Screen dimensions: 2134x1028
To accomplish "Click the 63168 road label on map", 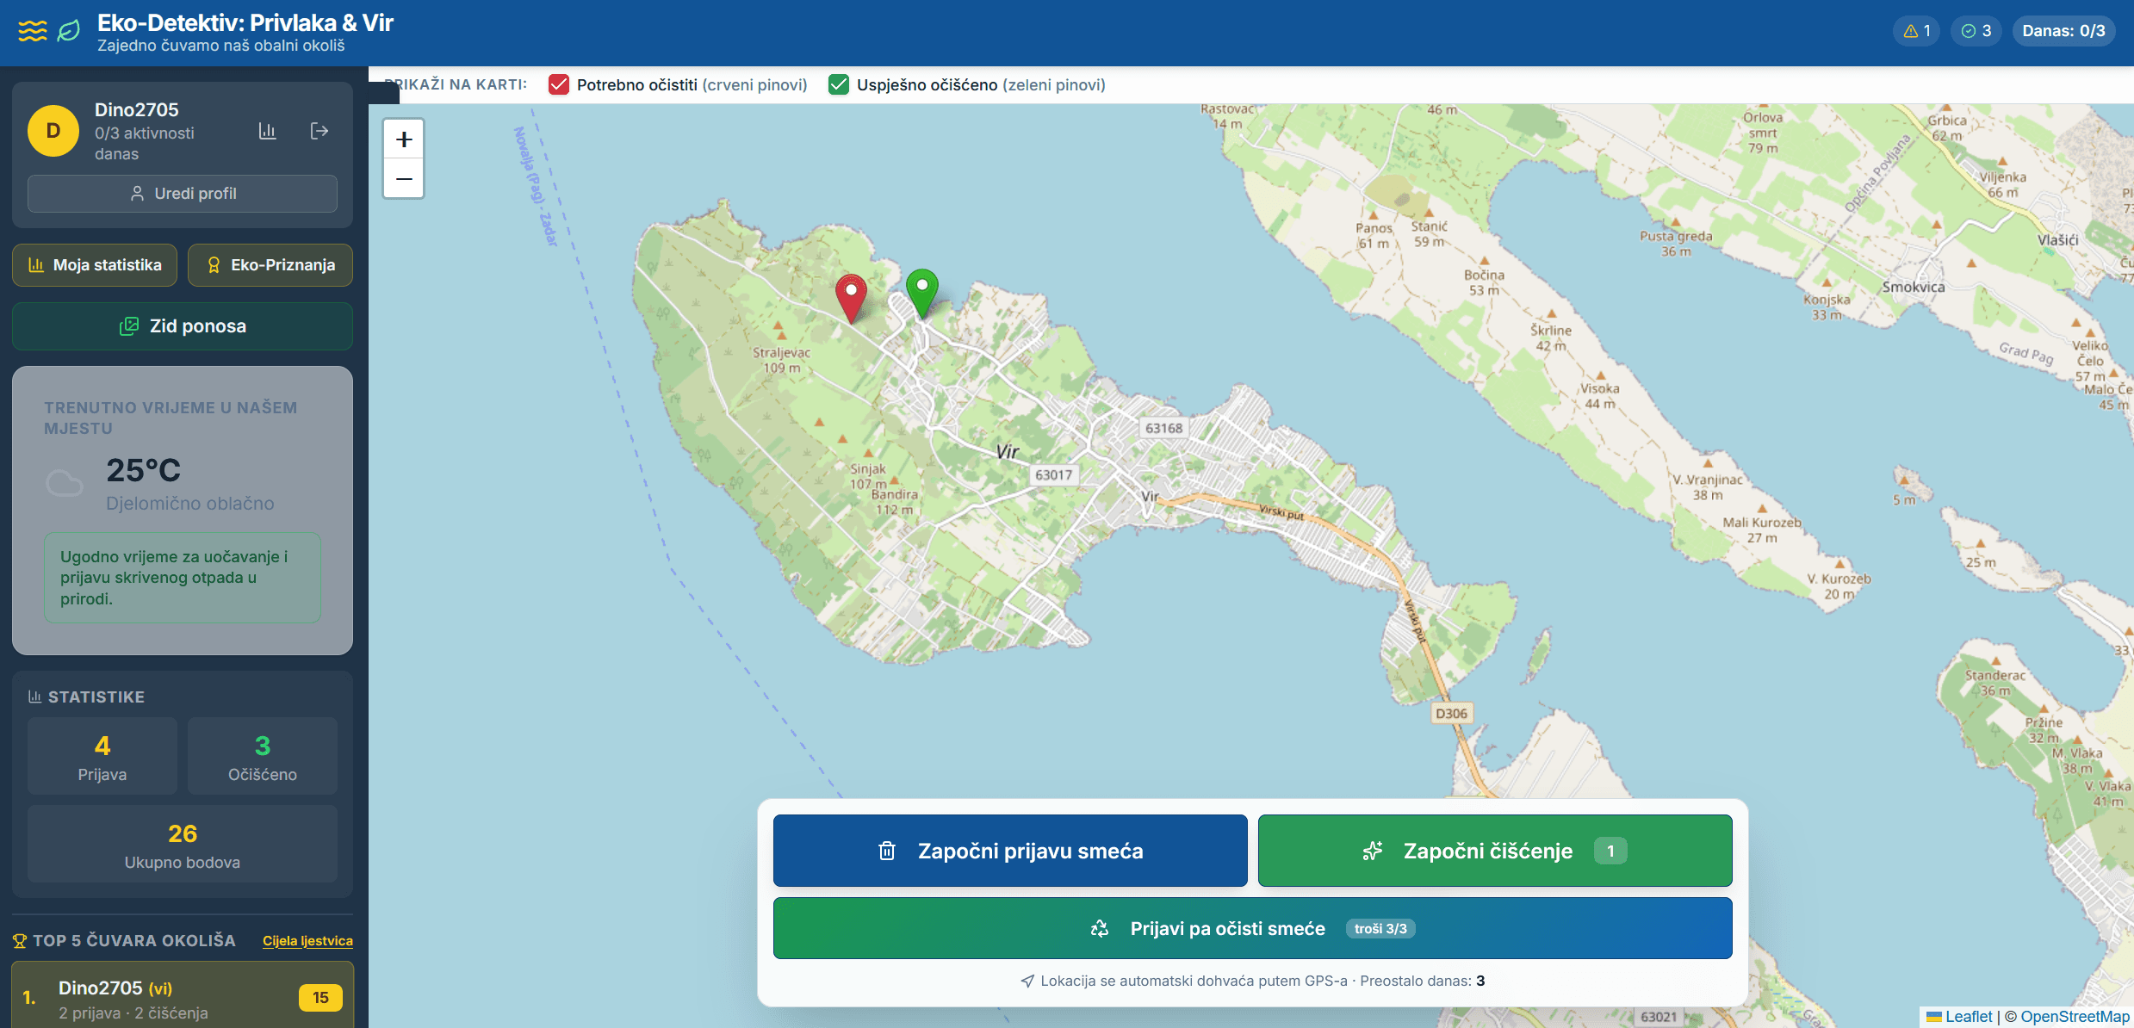I will [x=1163, y=428].
